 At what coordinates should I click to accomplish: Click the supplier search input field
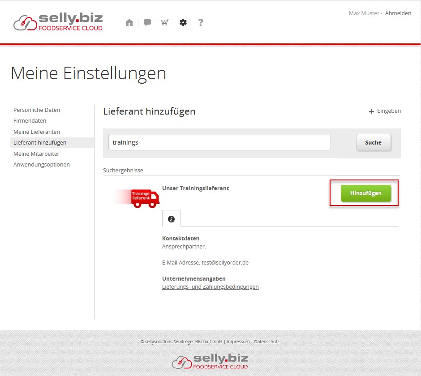219,142
